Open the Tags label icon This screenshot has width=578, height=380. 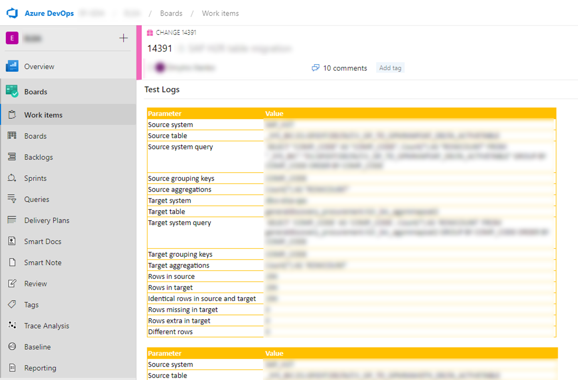pos(12,305)
